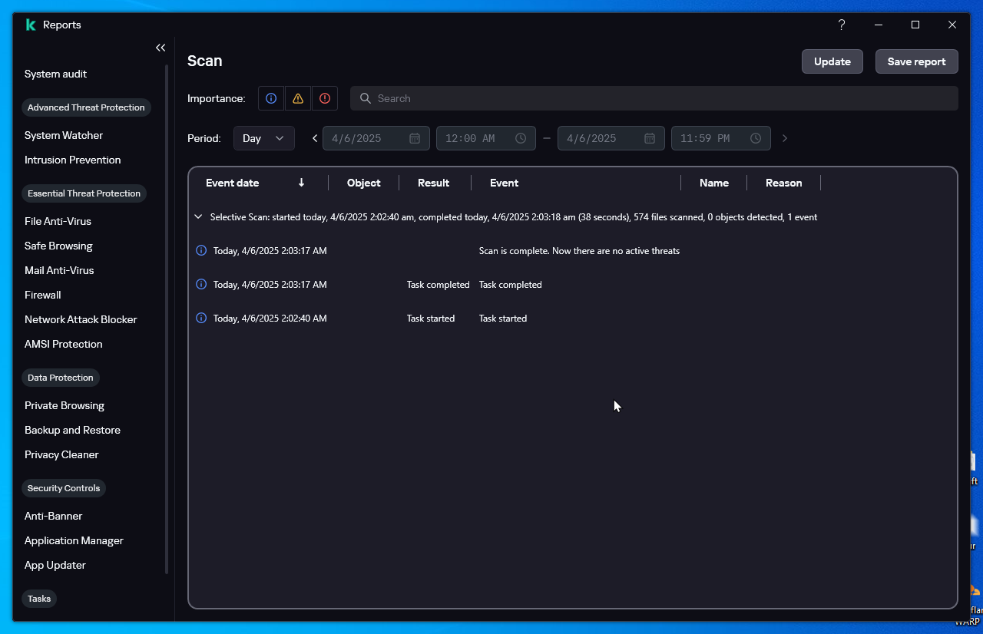The width and height of the screenshot is (983, 634).
Task: Toggle critical events importance filter
Action: [x=325, y=98]
